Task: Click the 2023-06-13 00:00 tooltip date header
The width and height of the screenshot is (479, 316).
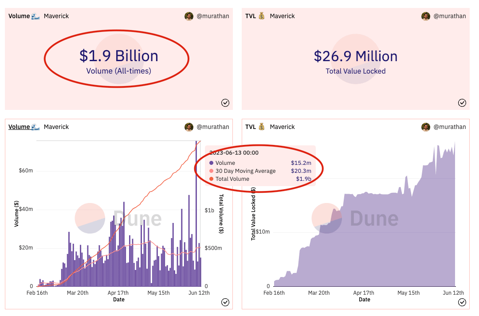Action: click(234, 152)
